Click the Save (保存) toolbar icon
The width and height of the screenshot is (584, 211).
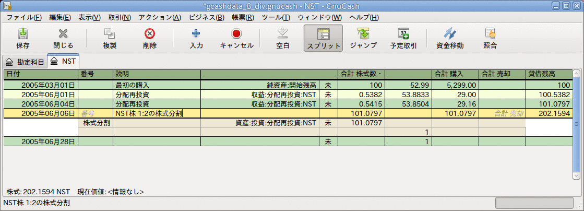click(22, 38)
